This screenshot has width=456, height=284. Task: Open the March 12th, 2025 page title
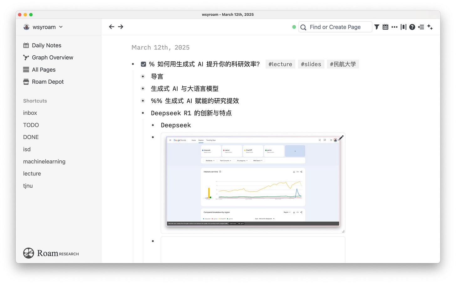pyautogui.click(x=161, y=48)
